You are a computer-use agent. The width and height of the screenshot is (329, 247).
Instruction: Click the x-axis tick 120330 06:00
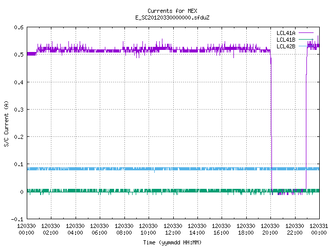pyautogui.click(x=100, y=230)
